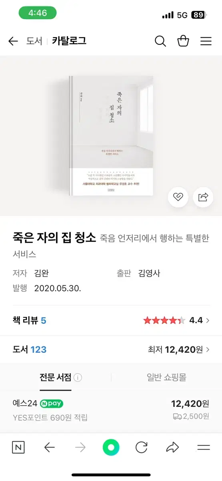Switch to the 일반 쇼핑몰 tab
The width and height of the screenshot is (222, 481).
(166, 377)
